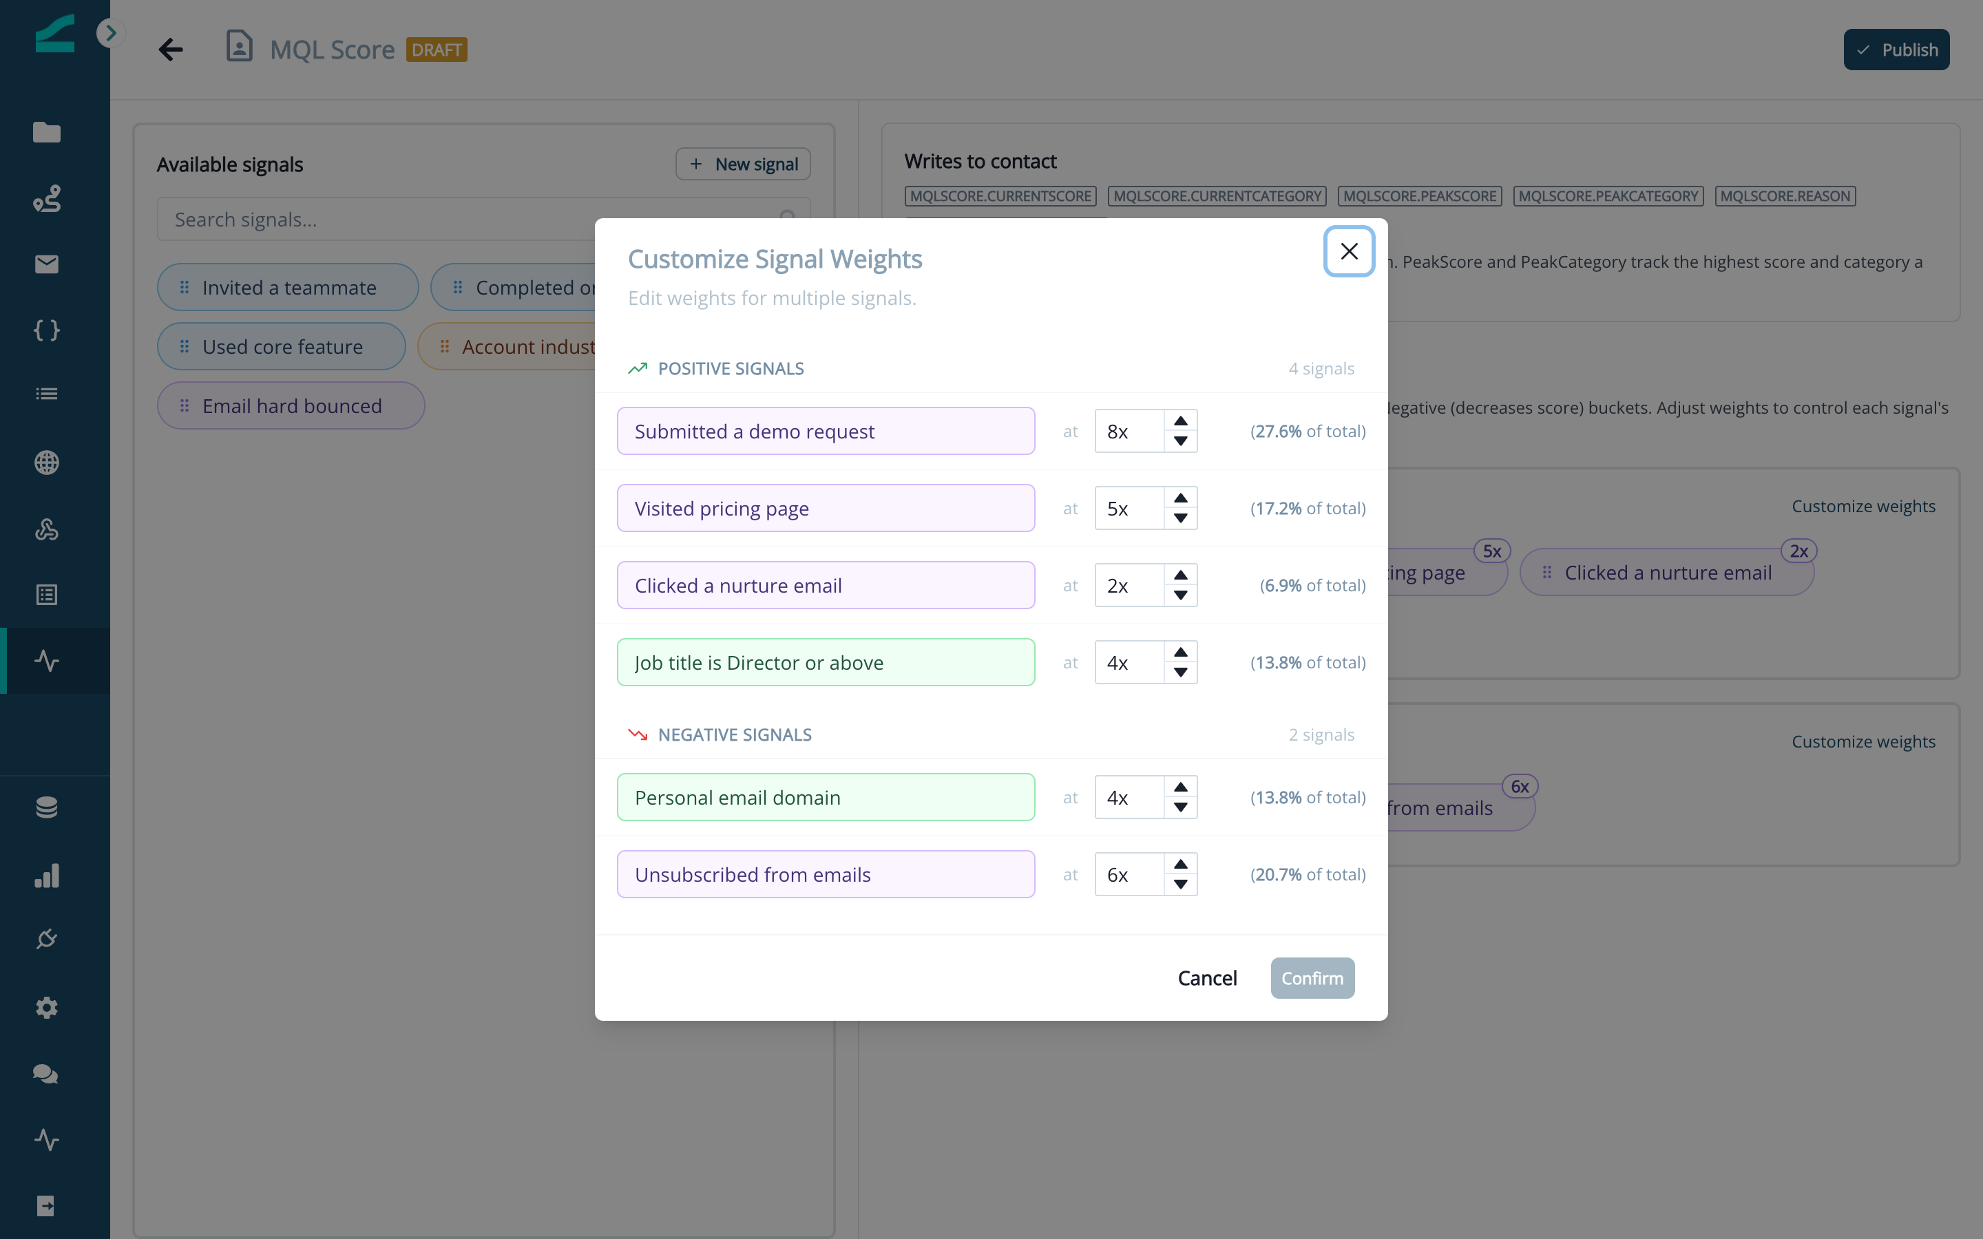Close the Customize Signal Weights dialog
This screenshot has height=1239, width=1983.
pos(1349,251)
